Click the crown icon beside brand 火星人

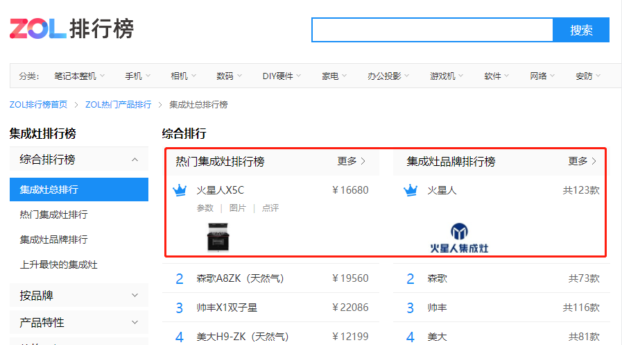click(411, 190)
